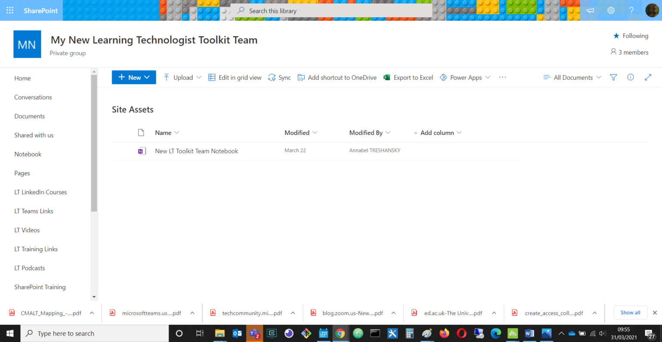Screen dimensions: 662x342
Task: Enable expanded full-screen view via diagonal arrow
Action: pyautogui.click(x=648, y=77)
